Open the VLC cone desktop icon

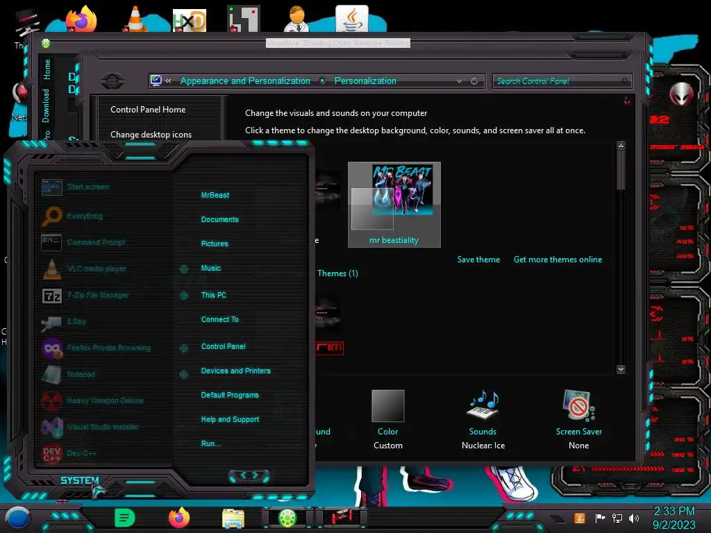point(135,19)
